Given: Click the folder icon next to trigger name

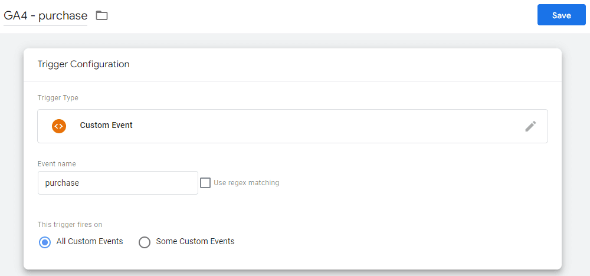Looking at the screenshot, I should [101, 15].
